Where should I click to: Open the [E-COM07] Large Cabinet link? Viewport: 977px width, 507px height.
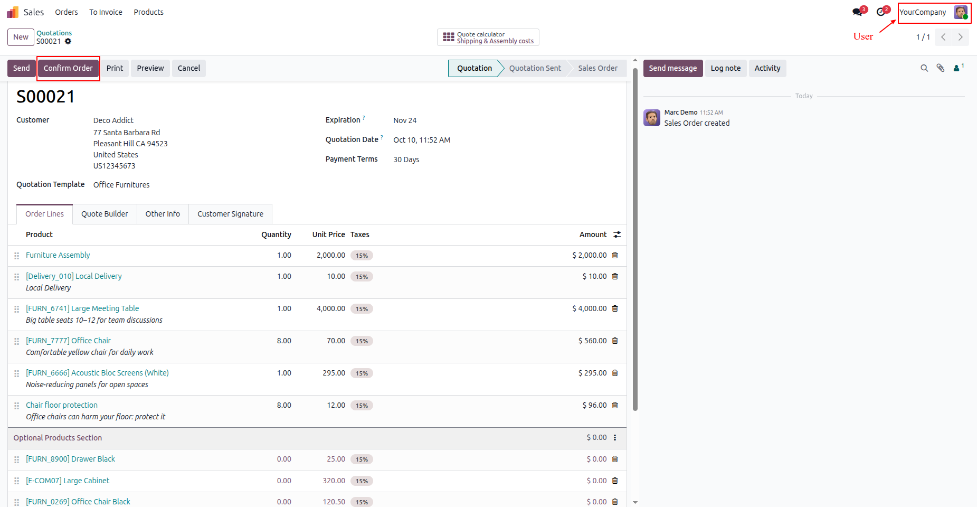[68, 481]
